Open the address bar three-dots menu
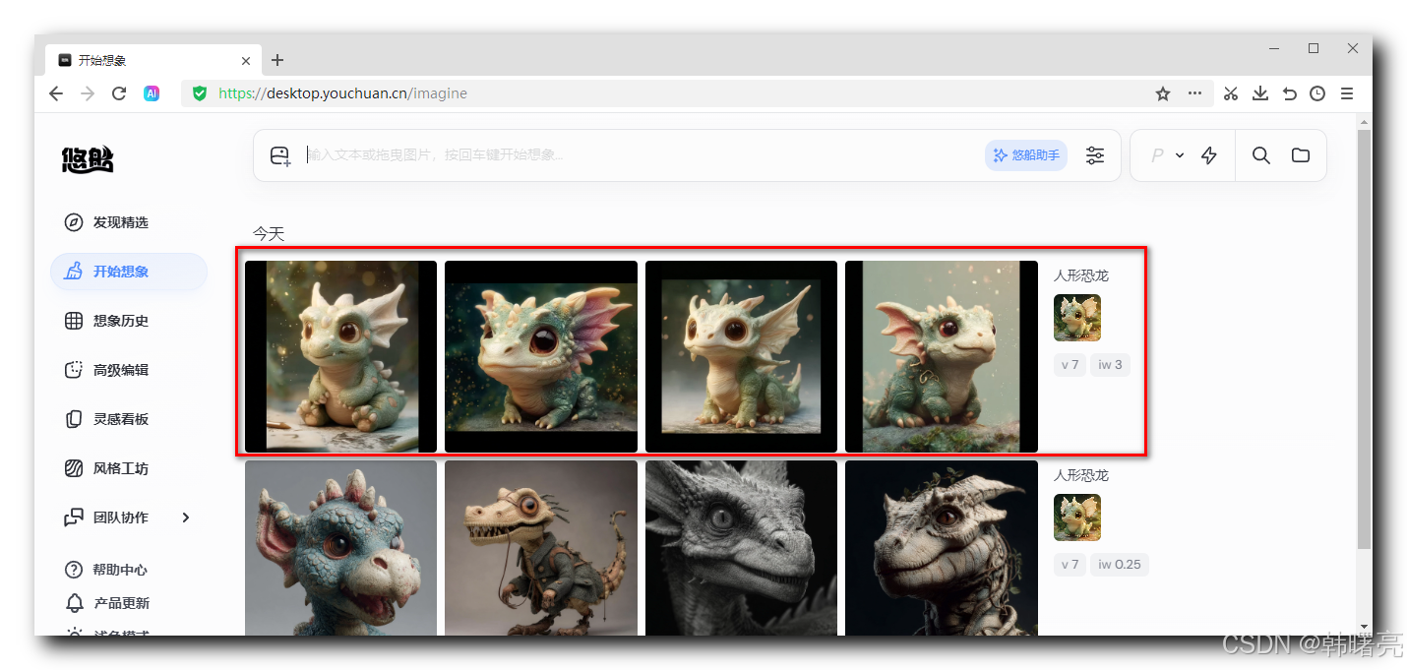The image size is (1407, 670). [x=1194, y=93]
